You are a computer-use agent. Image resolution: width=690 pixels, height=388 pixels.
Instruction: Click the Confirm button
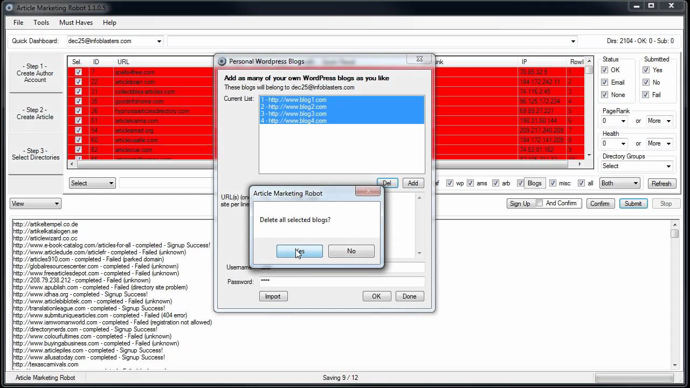[x=599, y=204]
